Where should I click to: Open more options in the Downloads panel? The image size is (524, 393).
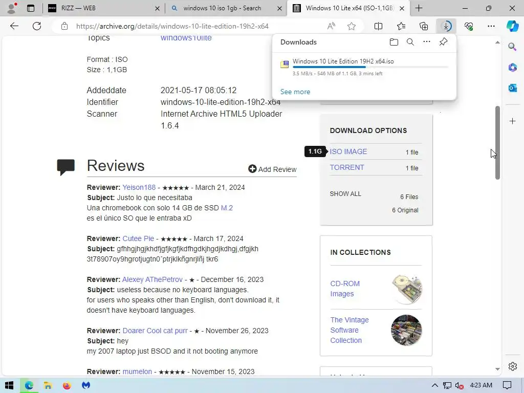(x=427, y=42)
